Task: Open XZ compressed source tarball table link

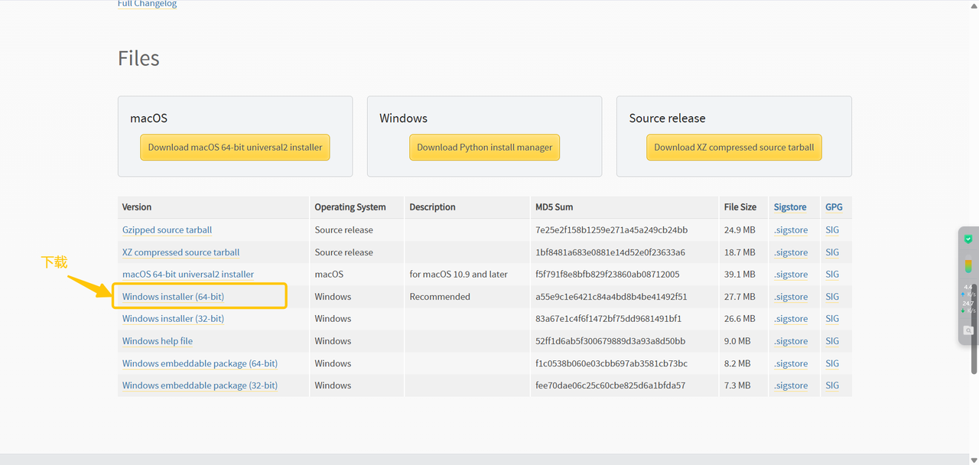Action: [181, 252]
